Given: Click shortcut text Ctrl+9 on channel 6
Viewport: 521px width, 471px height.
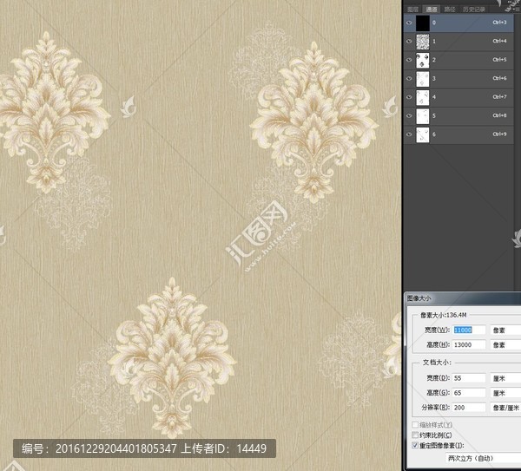Looking at the screenshot, I should click(x=499, y=134).
